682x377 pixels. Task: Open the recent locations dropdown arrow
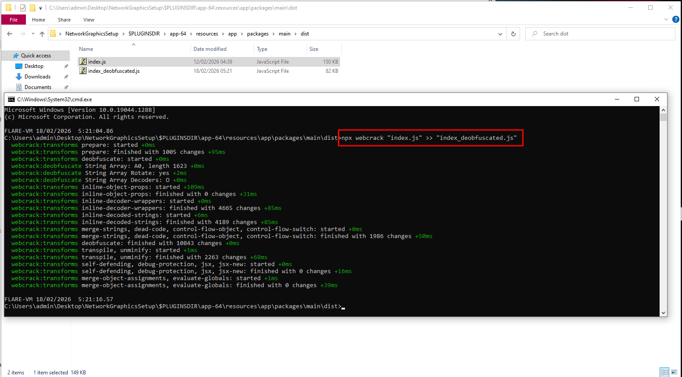point(32,34)
